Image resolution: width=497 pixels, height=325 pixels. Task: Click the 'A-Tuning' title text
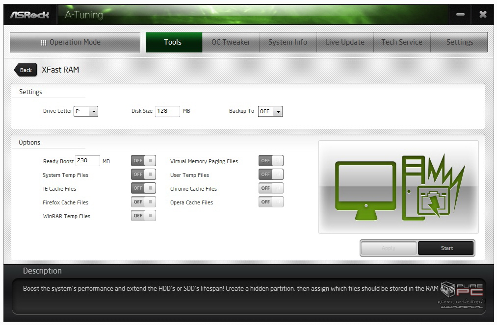[x=84, y=15]
